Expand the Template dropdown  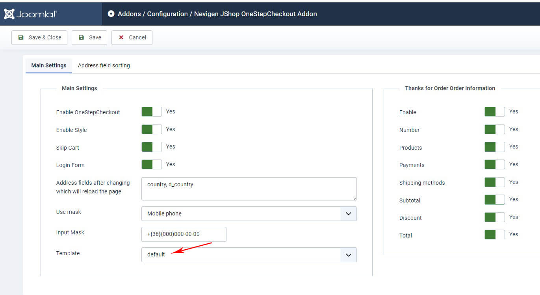[x=249, y=254]
